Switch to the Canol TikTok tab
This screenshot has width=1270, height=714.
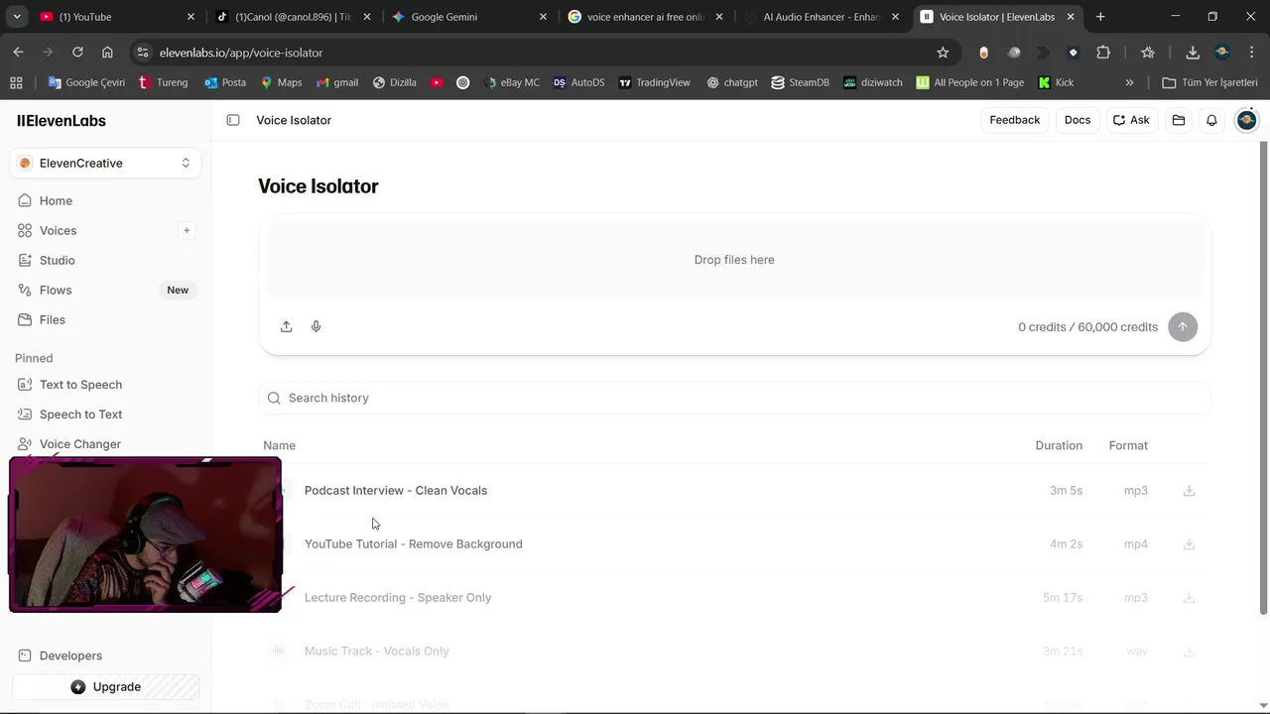pos(293,17)
